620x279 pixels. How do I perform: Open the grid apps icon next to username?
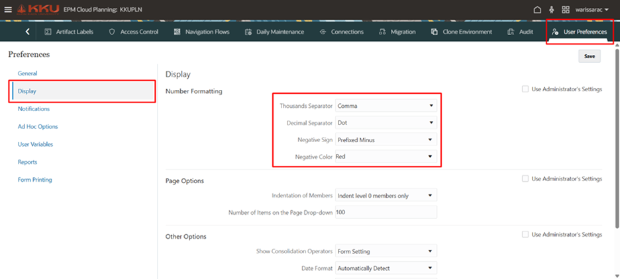coord(566,10)
